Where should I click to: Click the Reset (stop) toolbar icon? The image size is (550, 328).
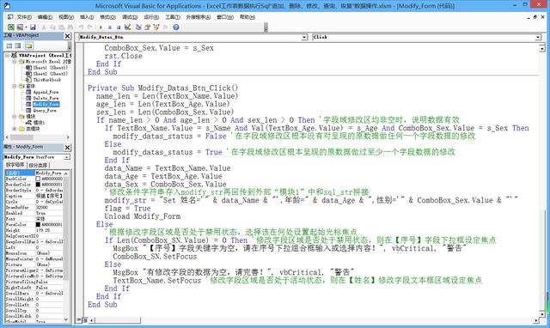[119, 27]
